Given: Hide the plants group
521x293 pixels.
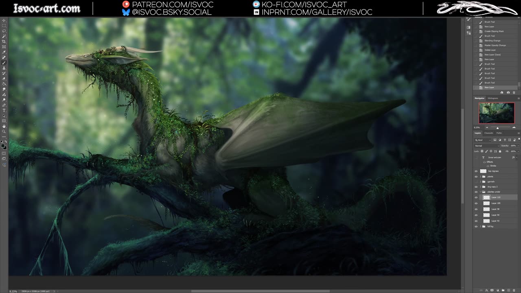Looking at the screenshot, I should pos(476,176).
